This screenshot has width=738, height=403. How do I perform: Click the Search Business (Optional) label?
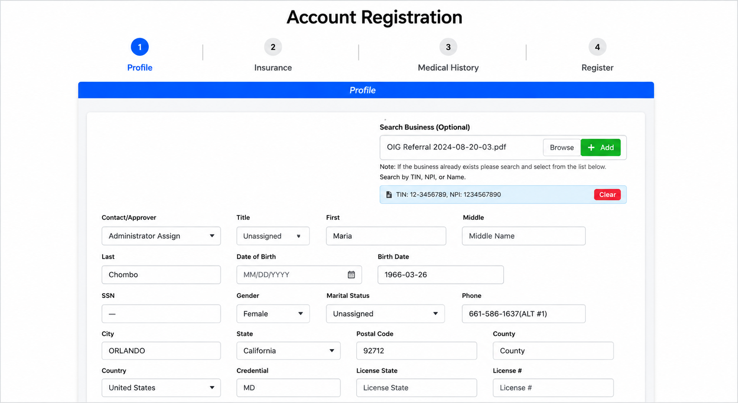pos(424,127)
